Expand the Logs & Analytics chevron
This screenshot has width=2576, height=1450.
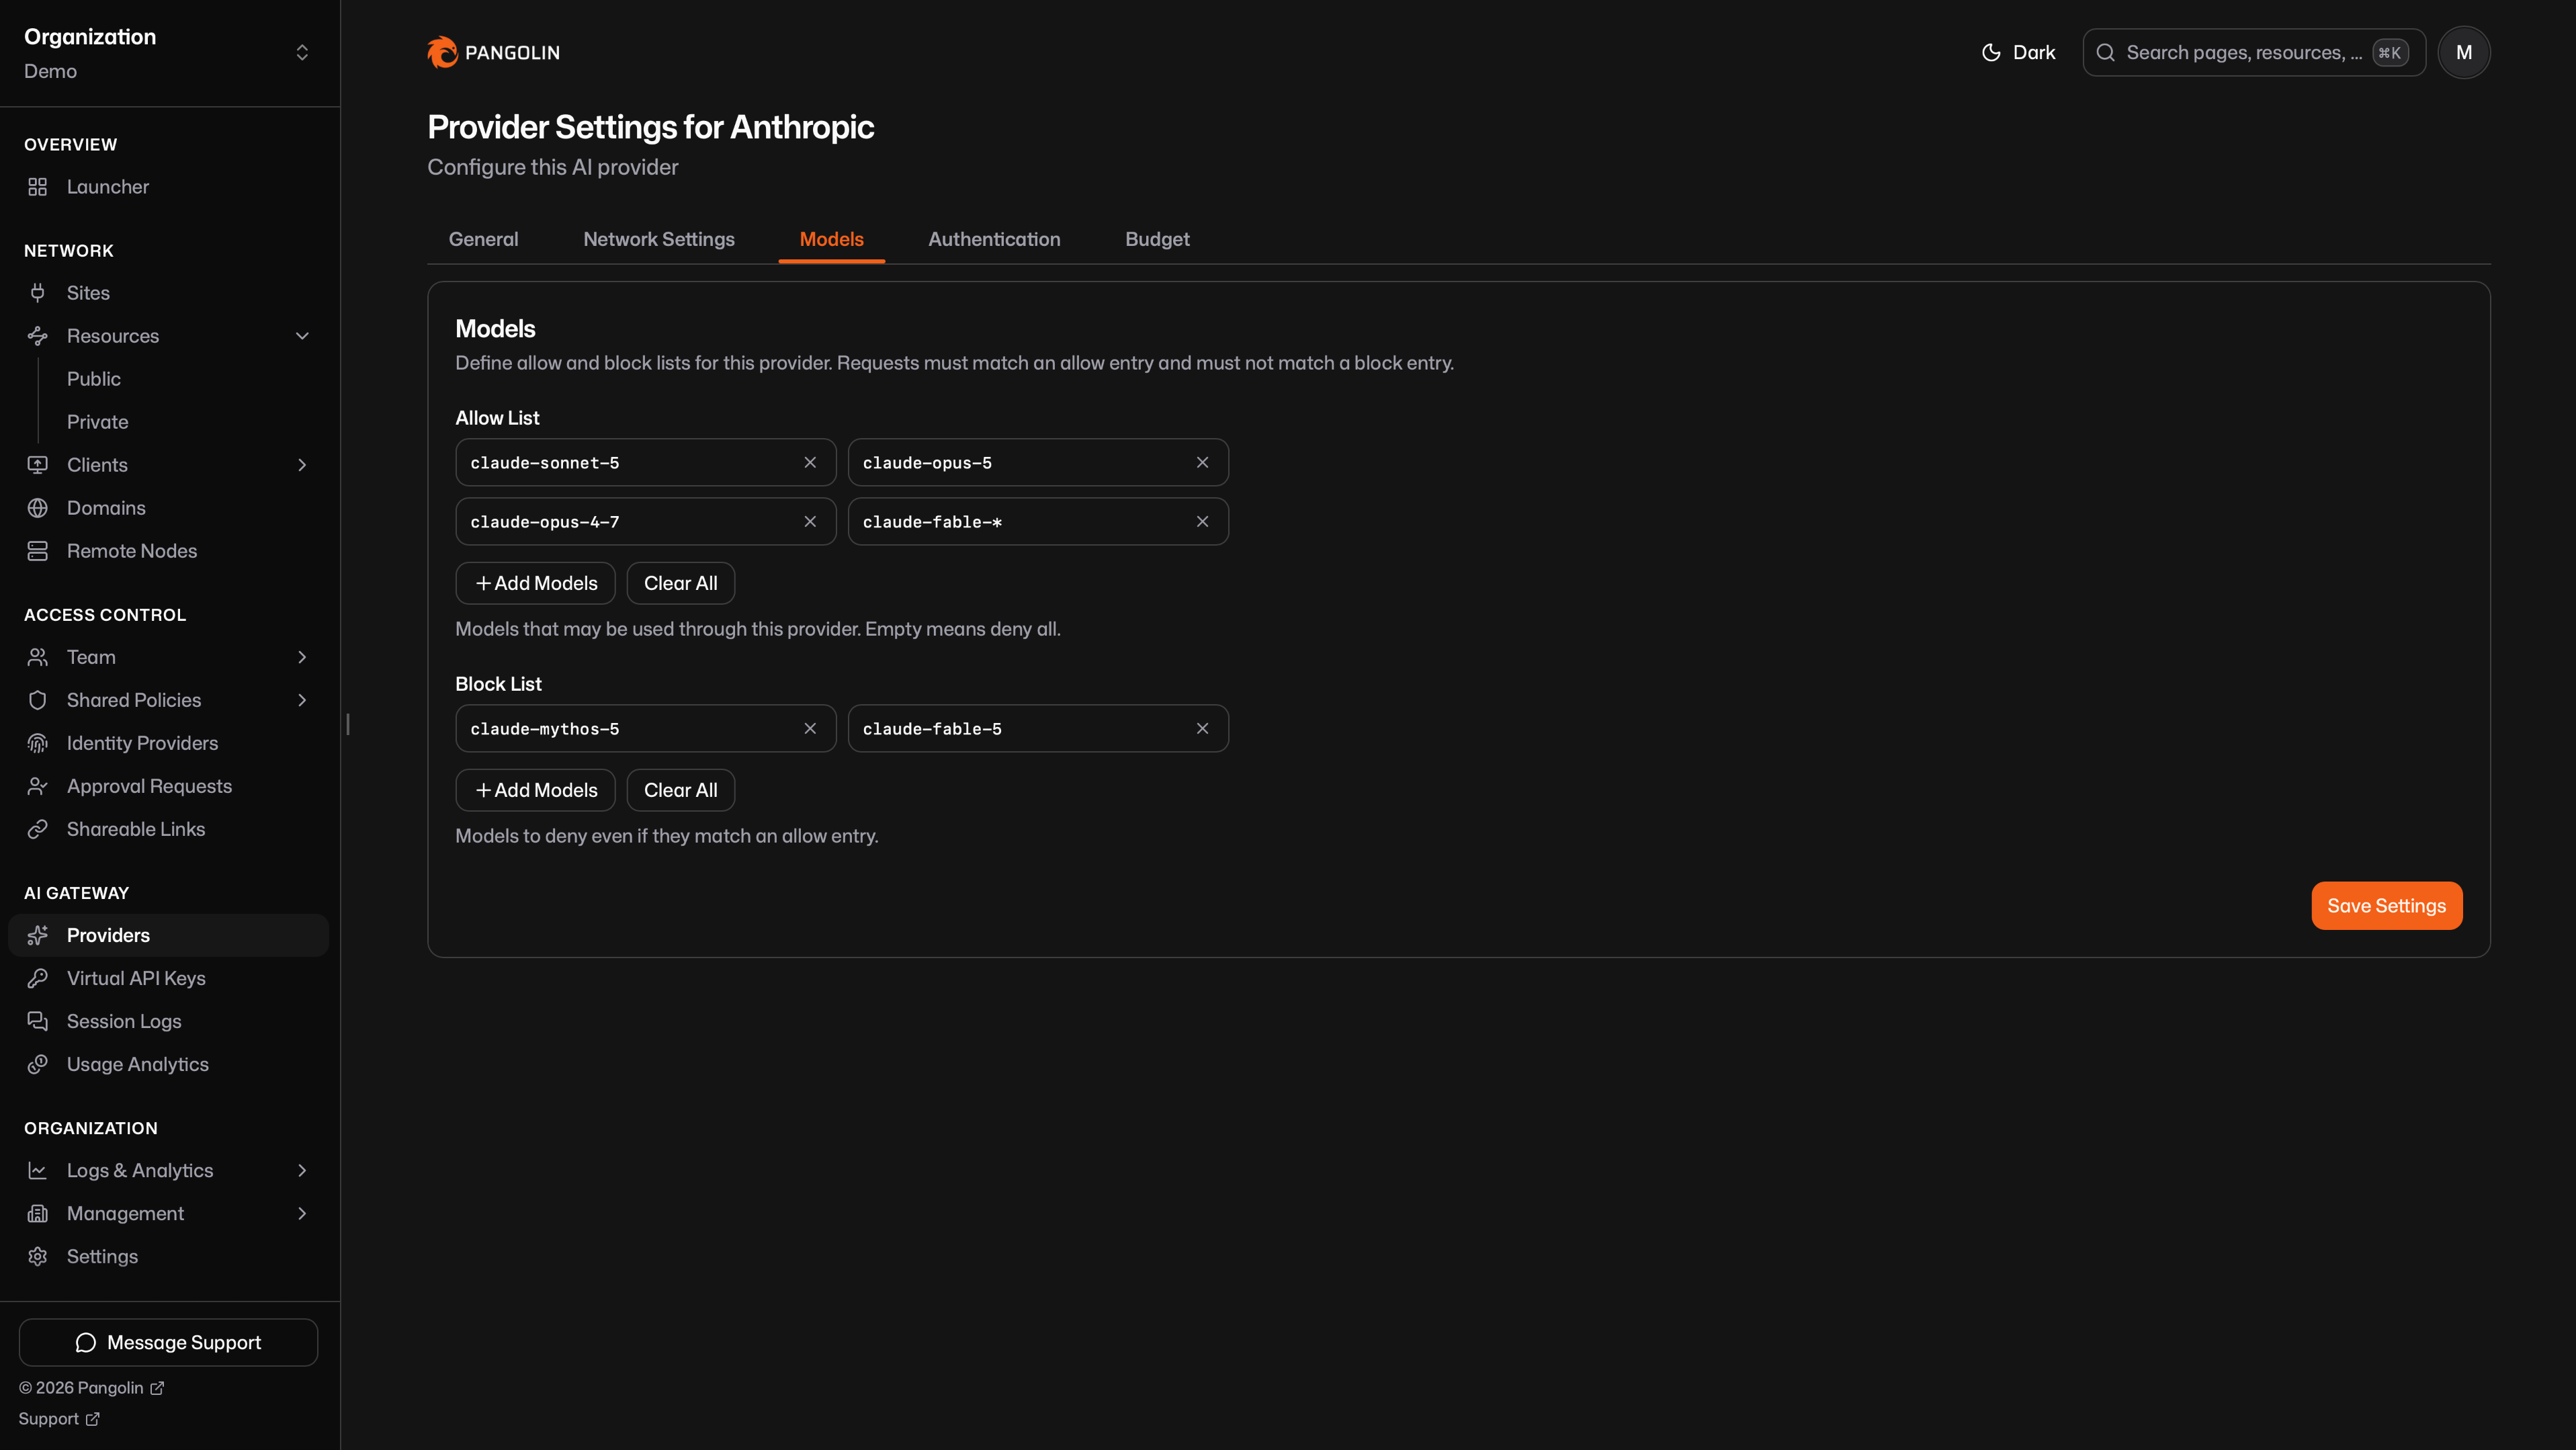(302, 1170)
